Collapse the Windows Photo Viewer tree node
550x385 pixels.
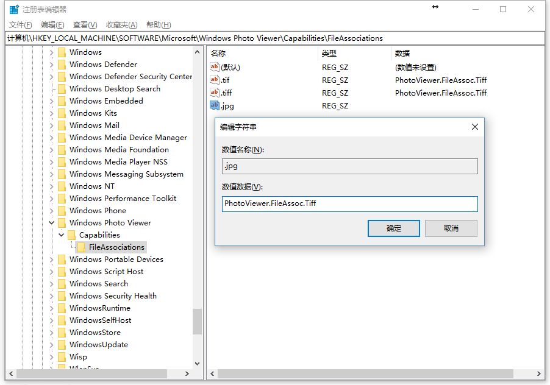click(52, 223)
